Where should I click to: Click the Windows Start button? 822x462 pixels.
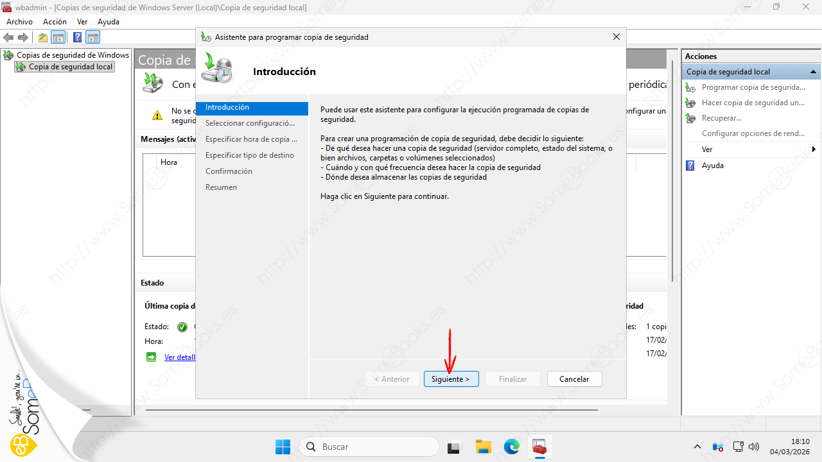point(283,447)
